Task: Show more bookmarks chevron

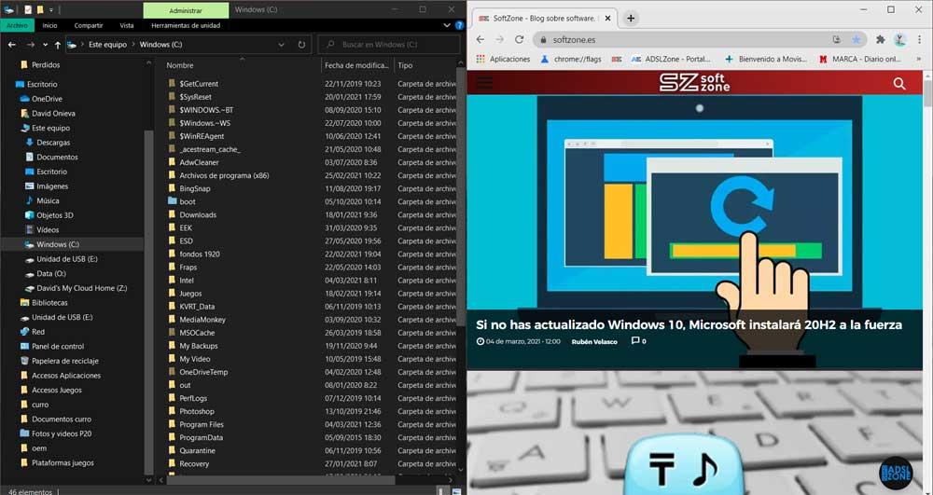Action: pos(919,60)
